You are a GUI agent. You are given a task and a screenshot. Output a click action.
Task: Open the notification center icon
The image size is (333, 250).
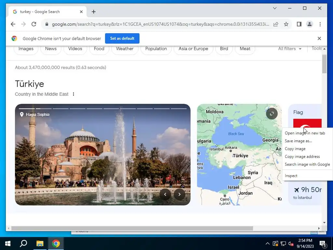(x=323, y=244)
